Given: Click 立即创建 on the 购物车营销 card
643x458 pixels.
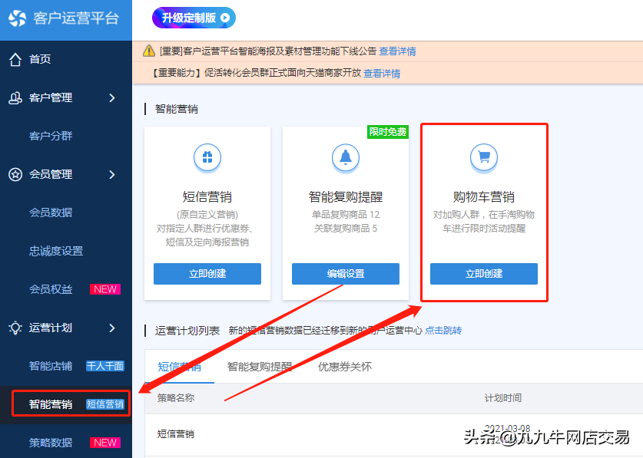Looking at the screenshot, I should (x=484, y=274).
